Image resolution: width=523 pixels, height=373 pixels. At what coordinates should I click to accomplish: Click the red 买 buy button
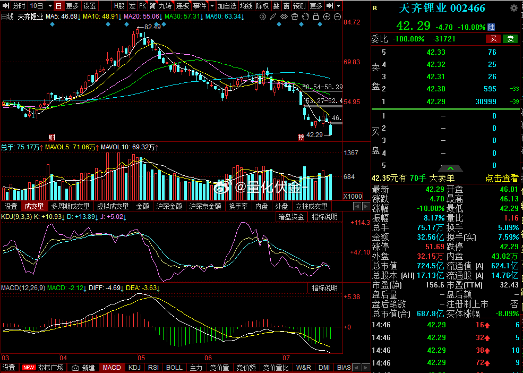click(x=493, y=39)
